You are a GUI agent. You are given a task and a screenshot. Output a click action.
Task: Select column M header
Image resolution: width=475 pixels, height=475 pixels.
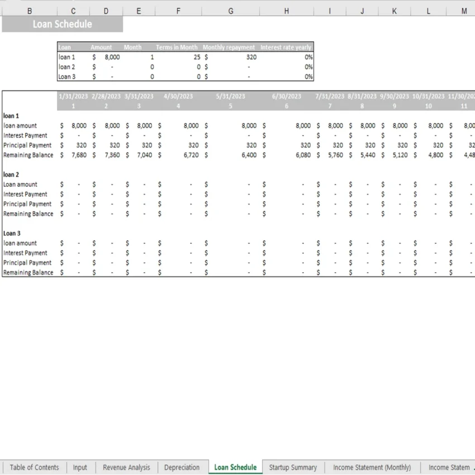click(x=463, y=10)
